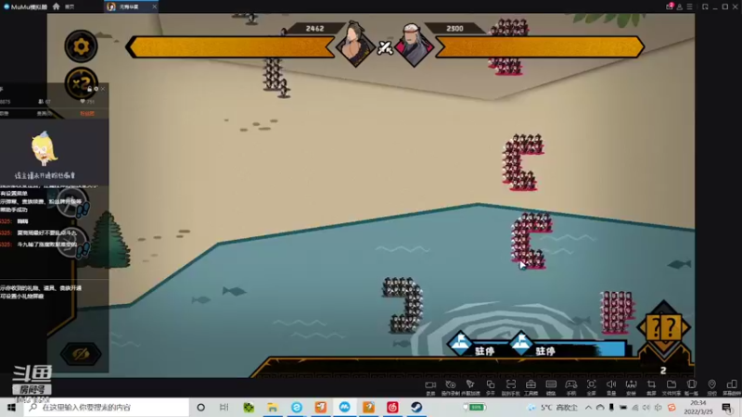Click the second 驻停 halt command
The image size is (742, 417).
(532, 346)
